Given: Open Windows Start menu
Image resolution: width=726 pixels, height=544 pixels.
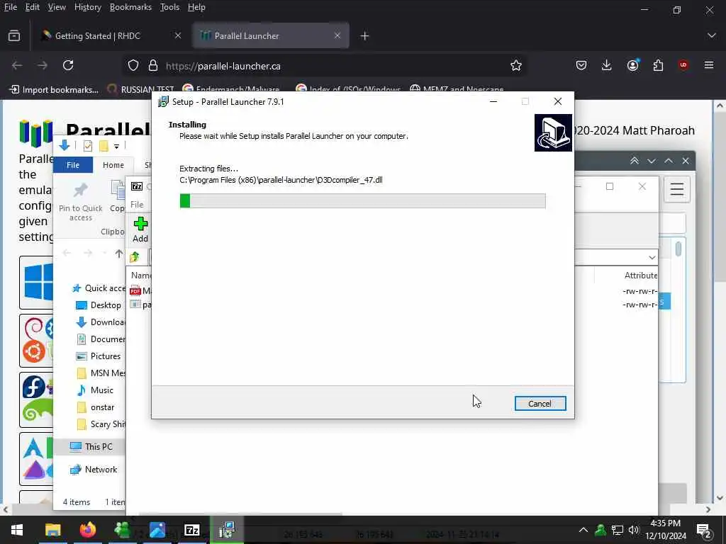Looking at the screenshot, I should [x=17, y=530].
